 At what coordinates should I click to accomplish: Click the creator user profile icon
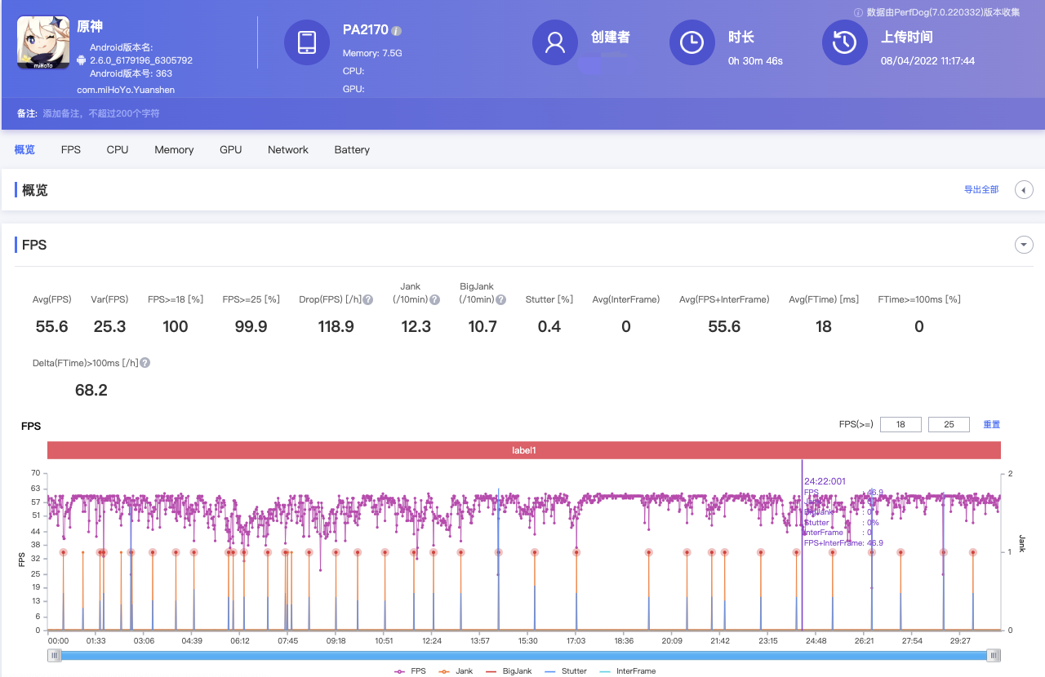pyautogui.click(x=555, y=42)
